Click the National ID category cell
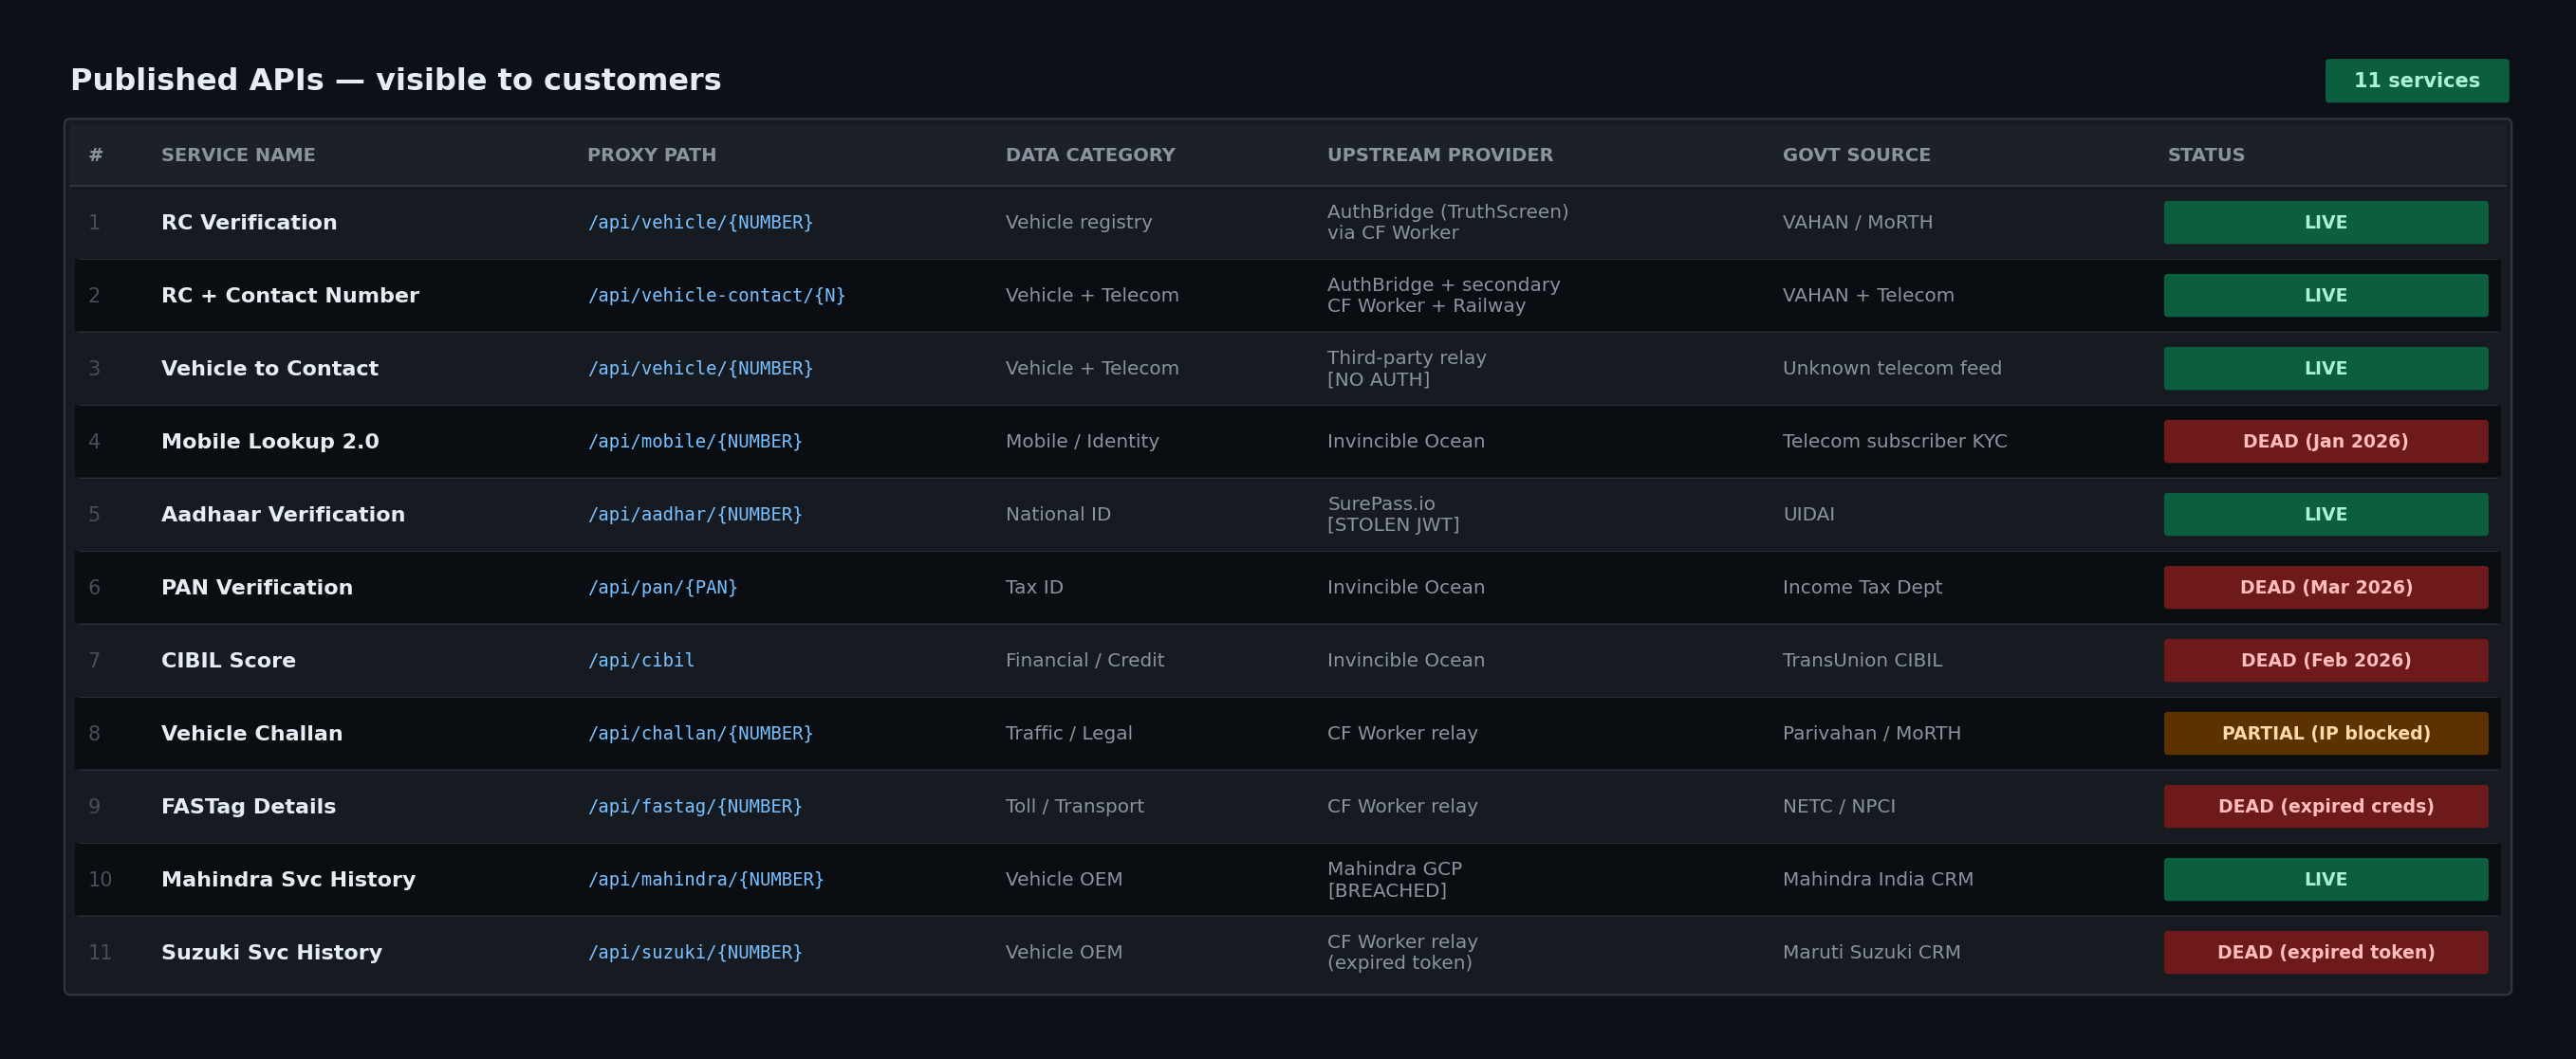The height and width of the screenshot is (1059, 2576). coord(1058,515)
